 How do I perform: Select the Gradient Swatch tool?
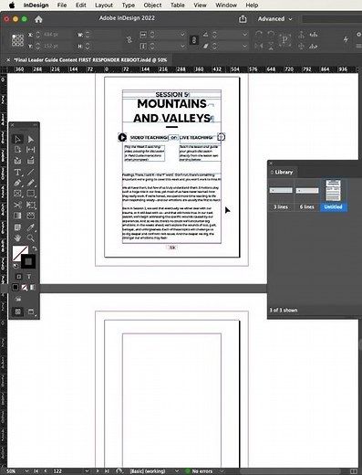(x=17, y=216)
